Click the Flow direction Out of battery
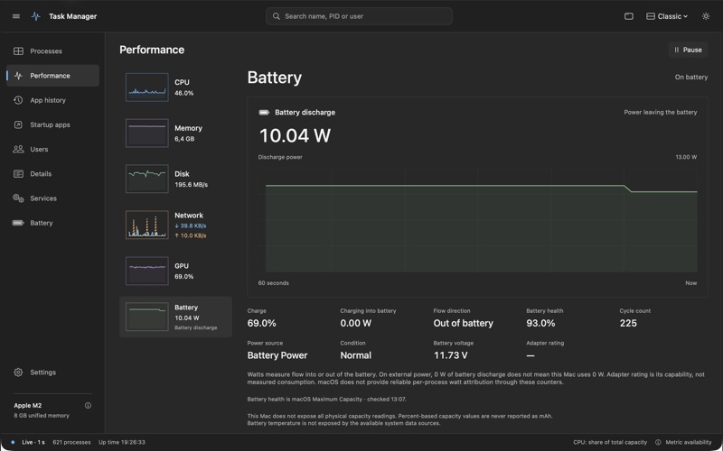 463,323
